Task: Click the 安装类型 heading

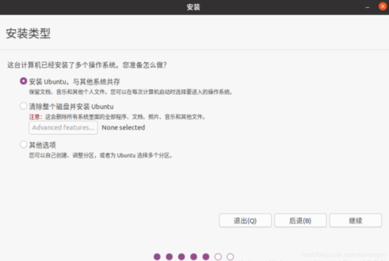Action: [28, 33]
